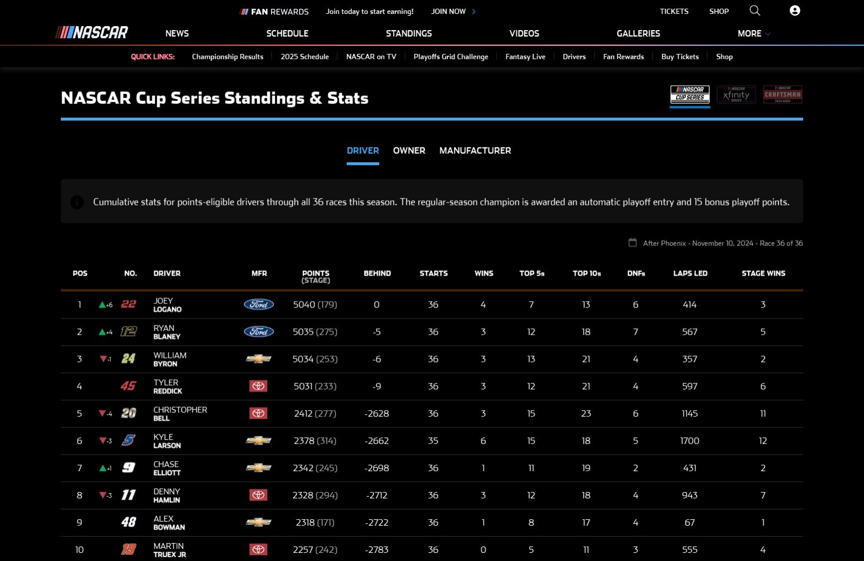Click driver name Chase Elliott
864x561 pixels.
pyautogui.click(x=167, y=468)
